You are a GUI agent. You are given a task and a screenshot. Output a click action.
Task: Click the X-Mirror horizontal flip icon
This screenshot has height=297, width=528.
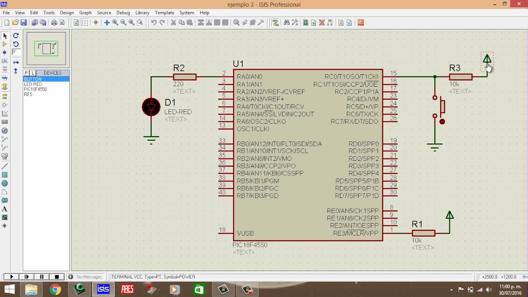(16, 62)
